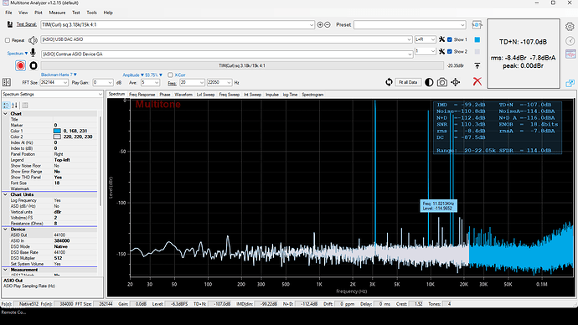Open the Measure menu

point(57,13)
